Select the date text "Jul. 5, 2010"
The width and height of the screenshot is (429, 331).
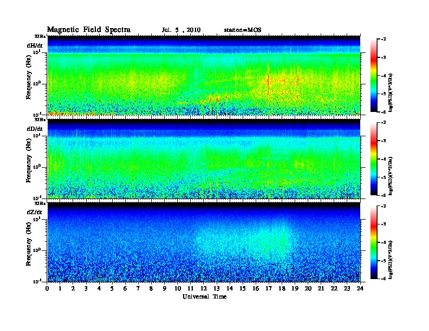(x=181, y=30)
